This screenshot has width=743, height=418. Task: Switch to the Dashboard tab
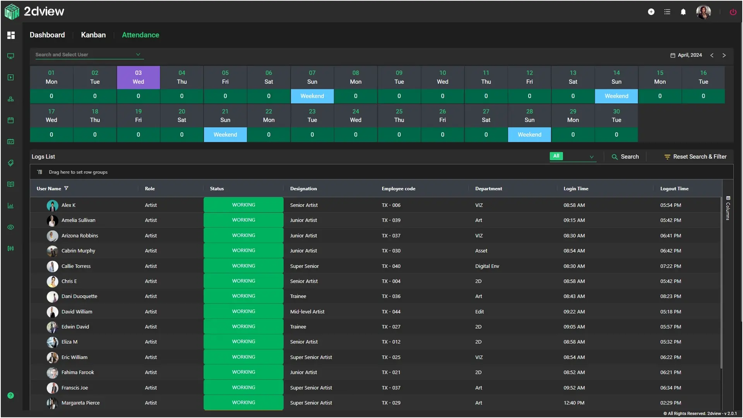click(47, 35)
